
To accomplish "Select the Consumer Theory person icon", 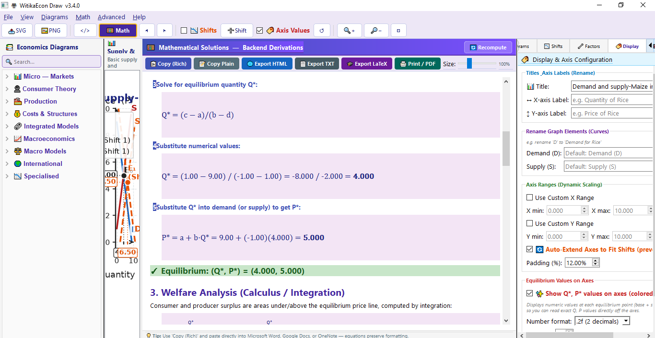I will click(x=18, y=89).
